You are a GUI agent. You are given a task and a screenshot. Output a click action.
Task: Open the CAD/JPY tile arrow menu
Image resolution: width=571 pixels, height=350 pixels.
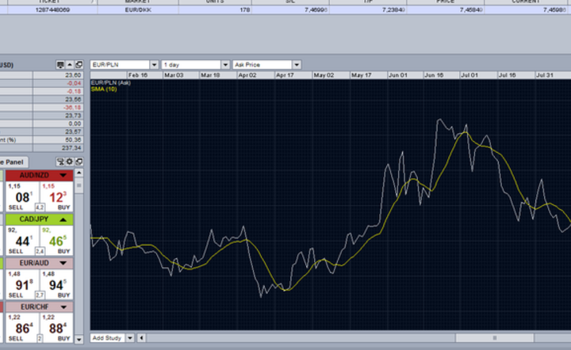tap(63, 219)
